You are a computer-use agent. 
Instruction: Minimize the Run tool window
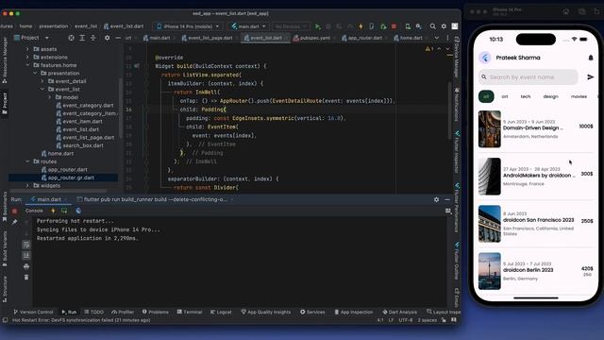click(x=447, y=199)
